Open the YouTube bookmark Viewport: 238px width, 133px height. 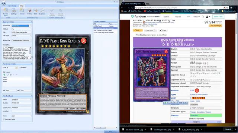[x=152, y=11]
